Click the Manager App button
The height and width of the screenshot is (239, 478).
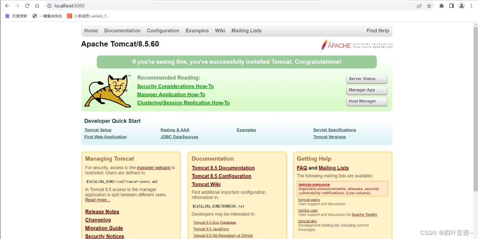coord(367,90)
